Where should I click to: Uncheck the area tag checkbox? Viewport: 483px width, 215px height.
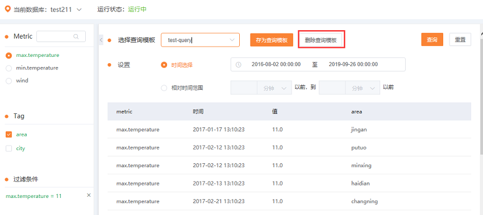pos(9,134)
